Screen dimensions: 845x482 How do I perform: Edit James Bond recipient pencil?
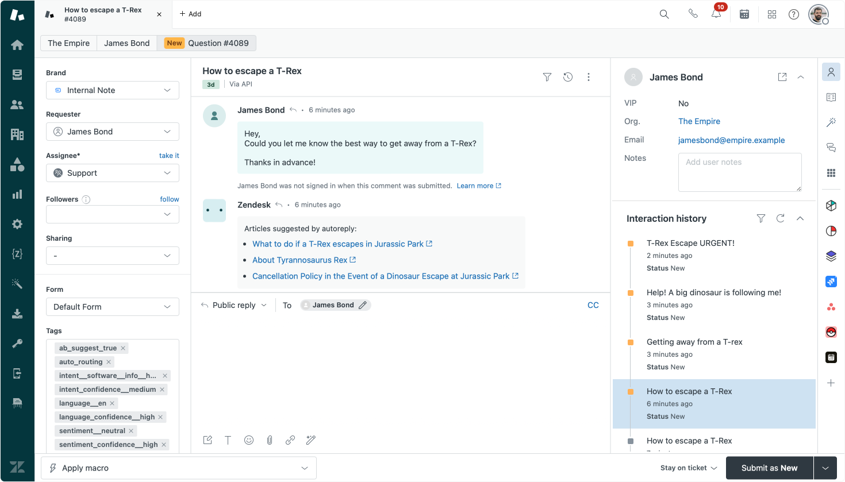(x=363, y=305)
